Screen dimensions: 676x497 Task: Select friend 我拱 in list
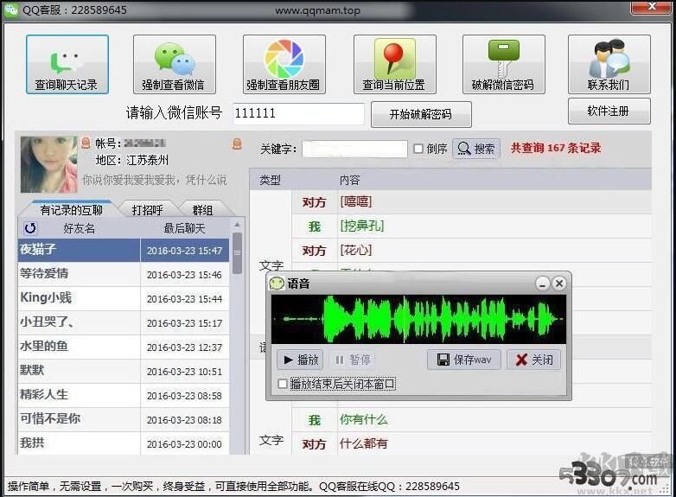click(x=124, y=443)
